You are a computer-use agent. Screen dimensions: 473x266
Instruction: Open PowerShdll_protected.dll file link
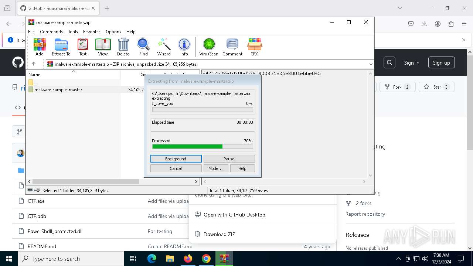click(55, 232)
